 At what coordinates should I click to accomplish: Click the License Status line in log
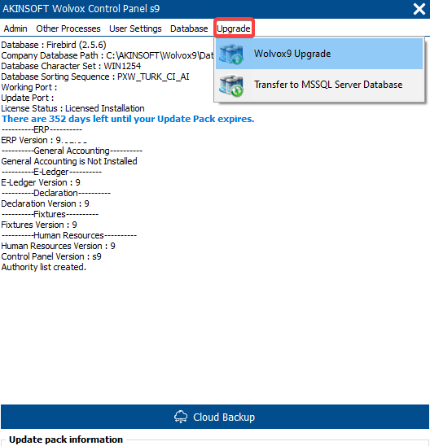72,108
